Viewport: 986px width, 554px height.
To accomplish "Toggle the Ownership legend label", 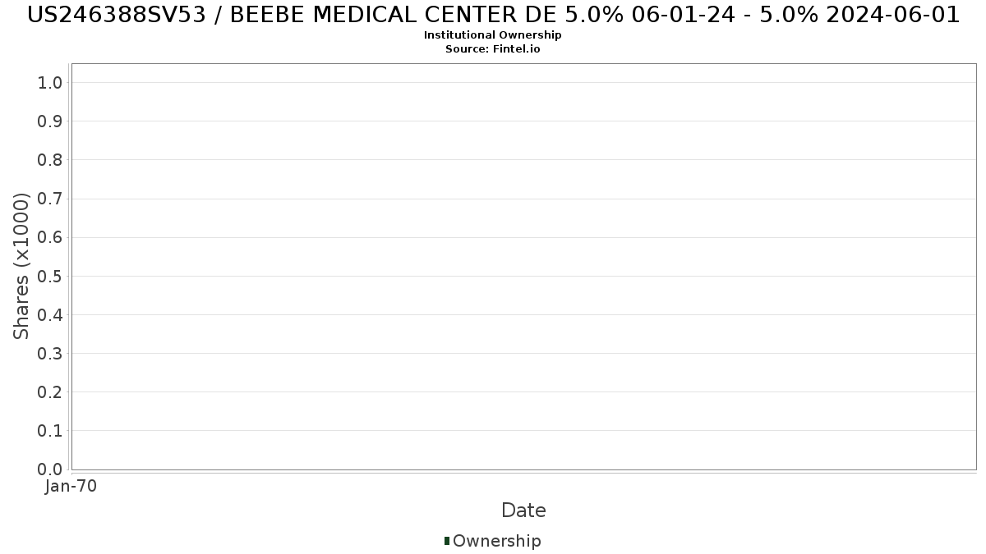I will point(496,541).
